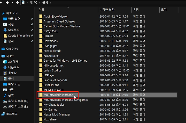The width and height of the screenshot is (186, 123).
Task: Sort by 이름 column header
Action: point(42,10)
